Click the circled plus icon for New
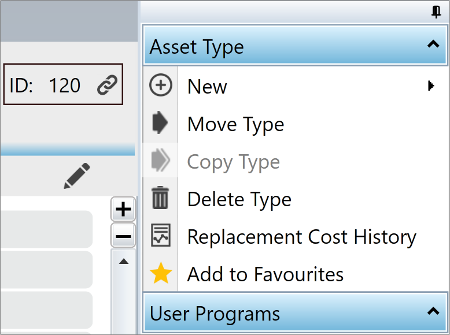 pyautogui.click(x=161, y=85)
